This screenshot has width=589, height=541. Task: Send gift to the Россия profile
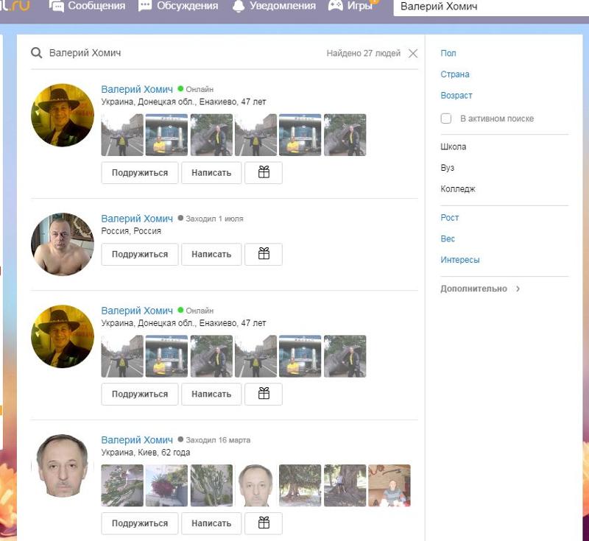tap(264, 254)
